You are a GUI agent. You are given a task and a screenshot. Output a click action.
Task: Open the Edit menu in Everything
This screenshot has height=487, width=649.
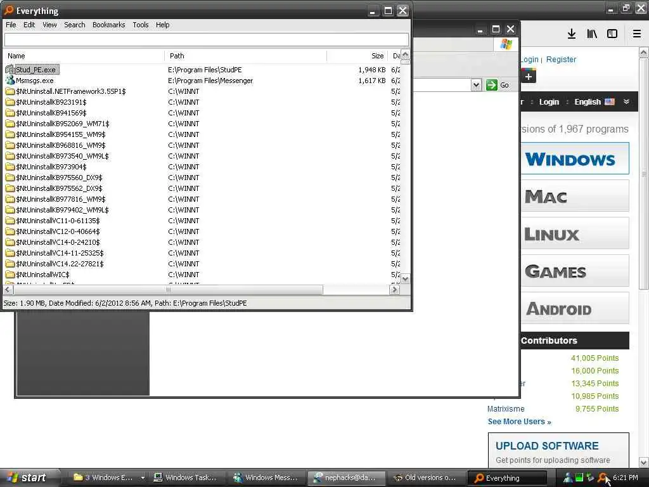(x=29, y=25)
